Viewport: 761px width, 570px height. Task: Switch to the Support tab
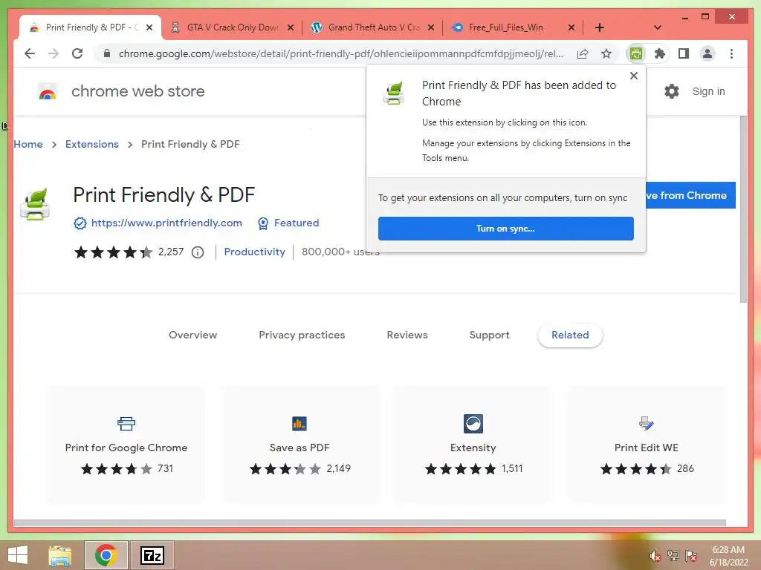tap(489, 335)
